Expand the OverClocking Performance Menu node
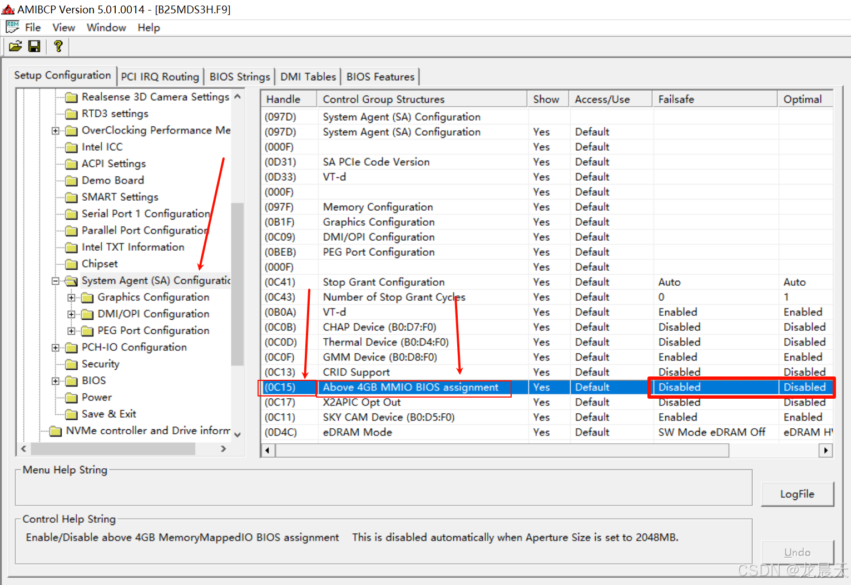The width and height of the screenshot is (851, 585). pos(56,131)
